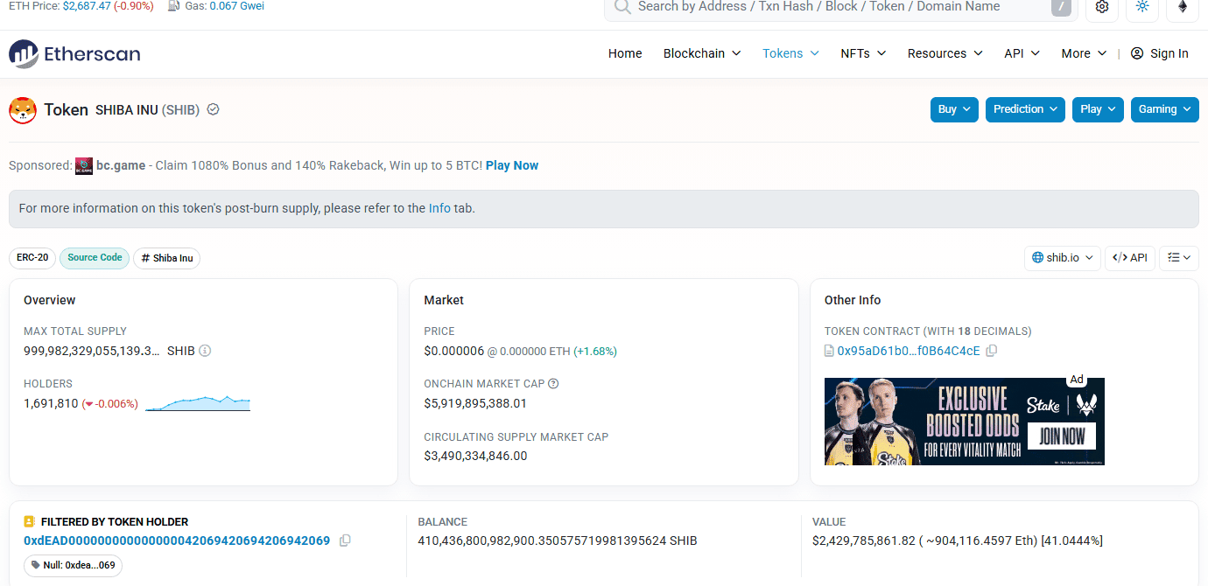1208x586 pixels.
Task: Open the 0xdEAD holder address link
Action: tap(177, 541)
